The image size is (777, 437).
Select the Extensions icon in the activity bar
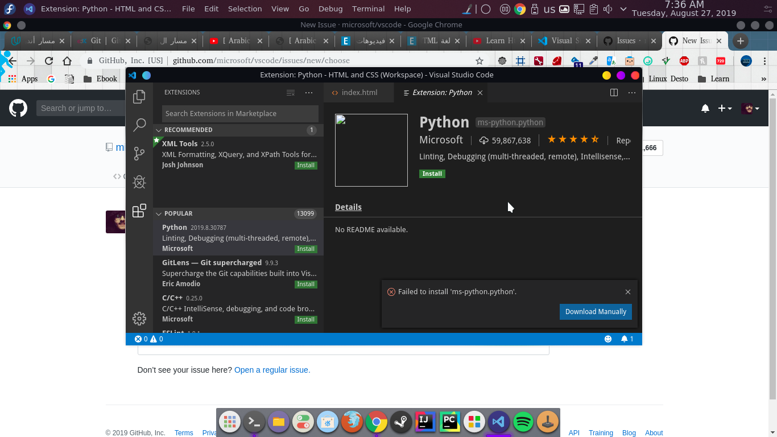click(x=139, y=211)
